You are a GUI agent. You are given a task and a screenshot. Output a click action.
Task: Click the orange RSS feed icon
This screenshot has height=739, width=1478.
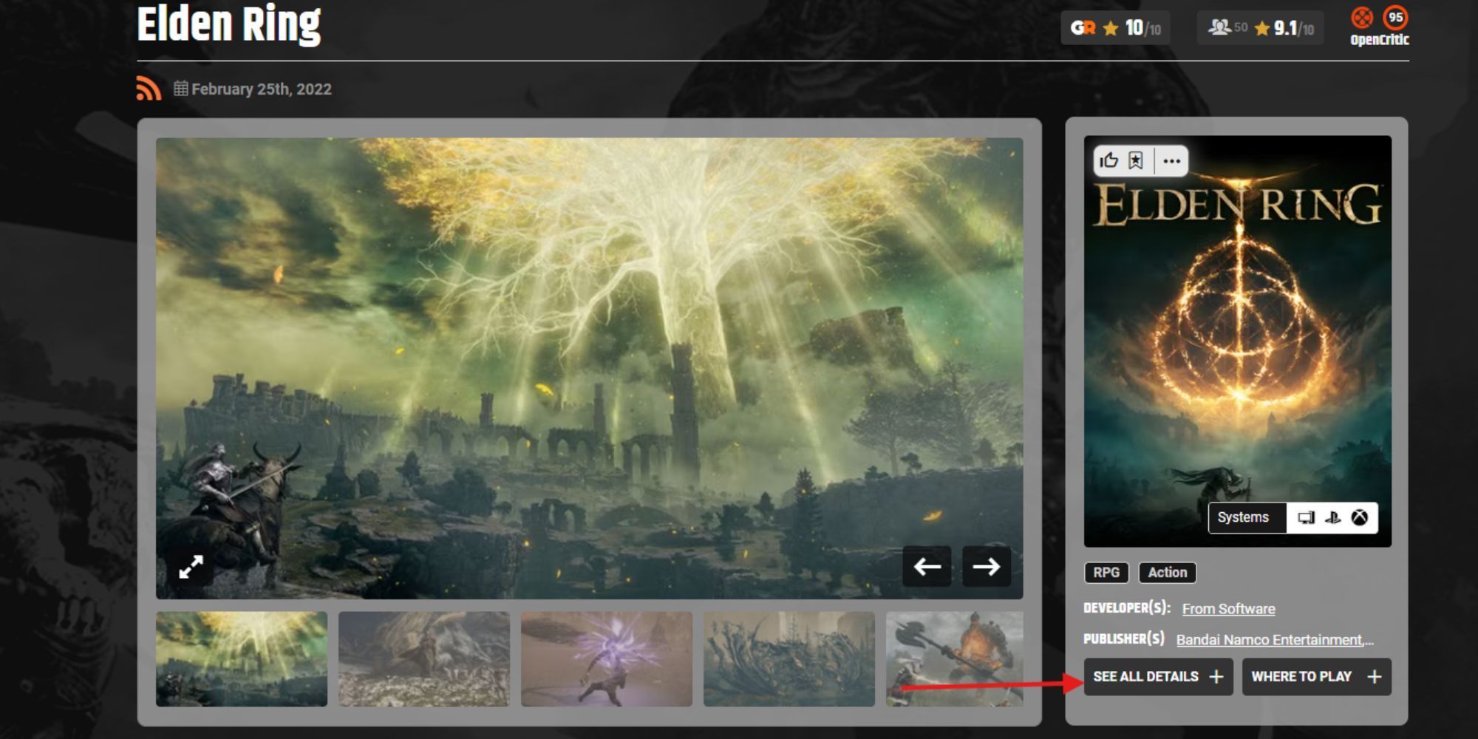coord(149,88)
